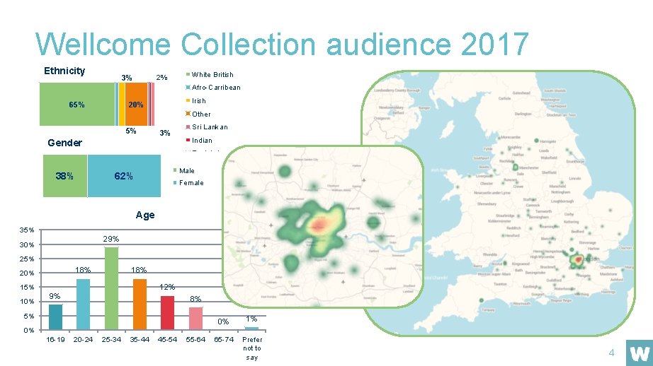The image size is (653, 366).
Task: Click the '8%' data label
Action: [195, 299]
